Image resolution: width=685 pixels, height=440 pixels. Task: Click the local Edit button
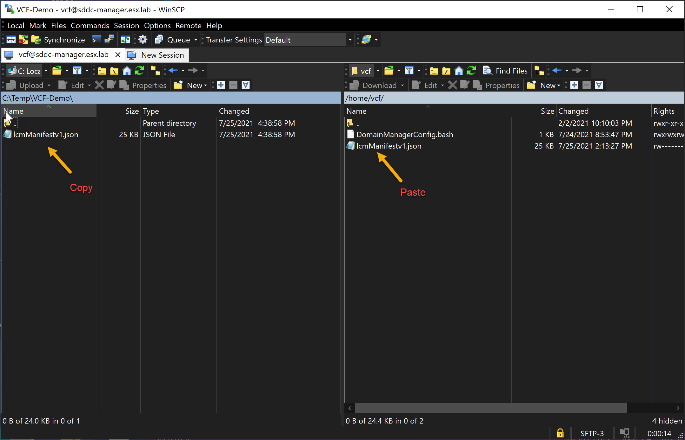pyautogui.click(x=72, y=85)
